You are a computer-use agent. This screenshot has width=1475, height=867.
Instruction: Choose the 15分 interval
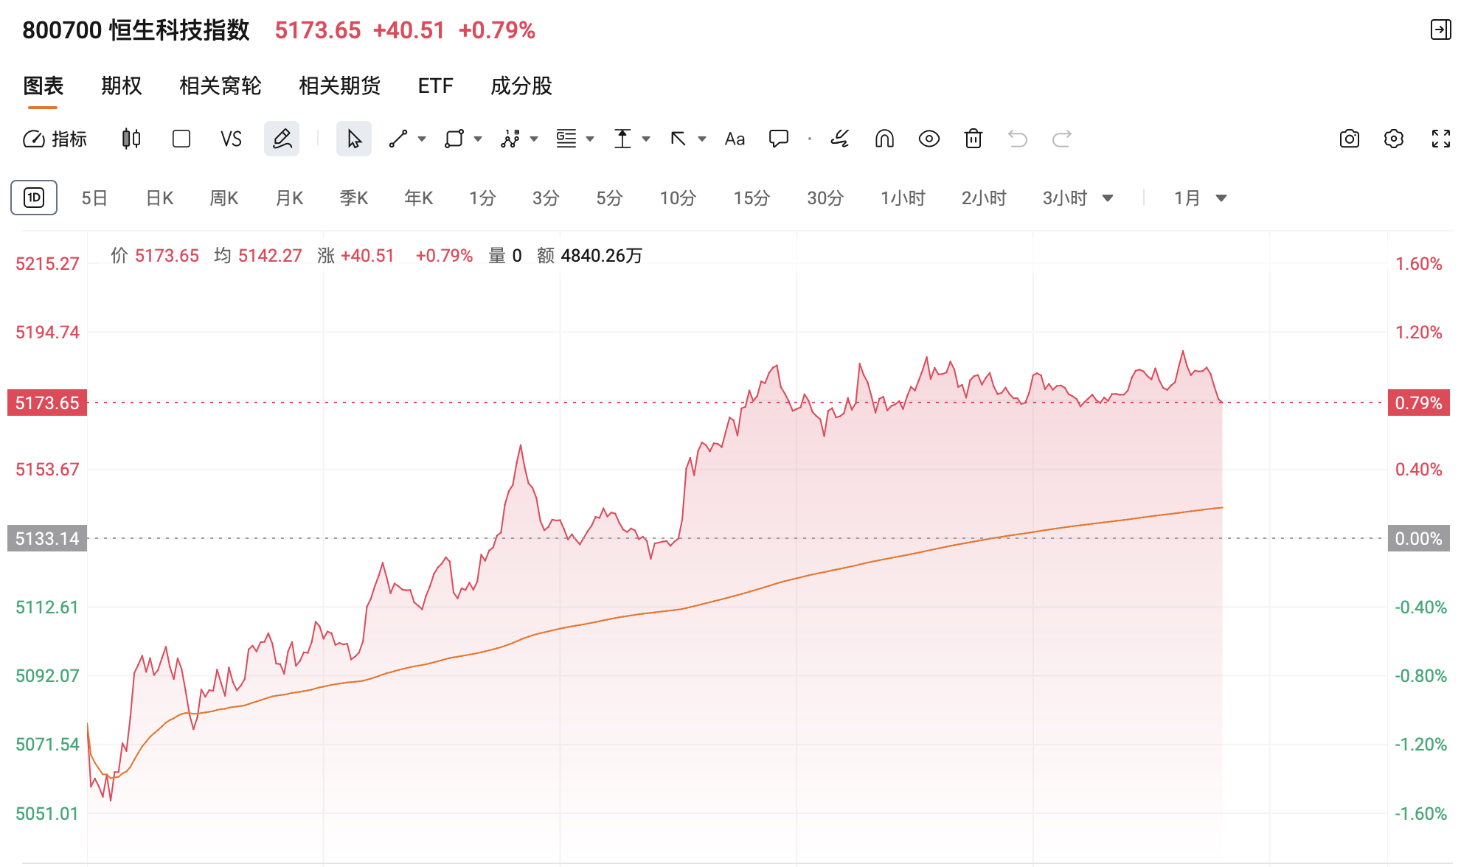point(752,198)
